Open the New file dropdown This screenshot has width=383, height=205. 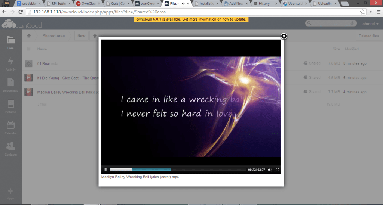point(81,36)
